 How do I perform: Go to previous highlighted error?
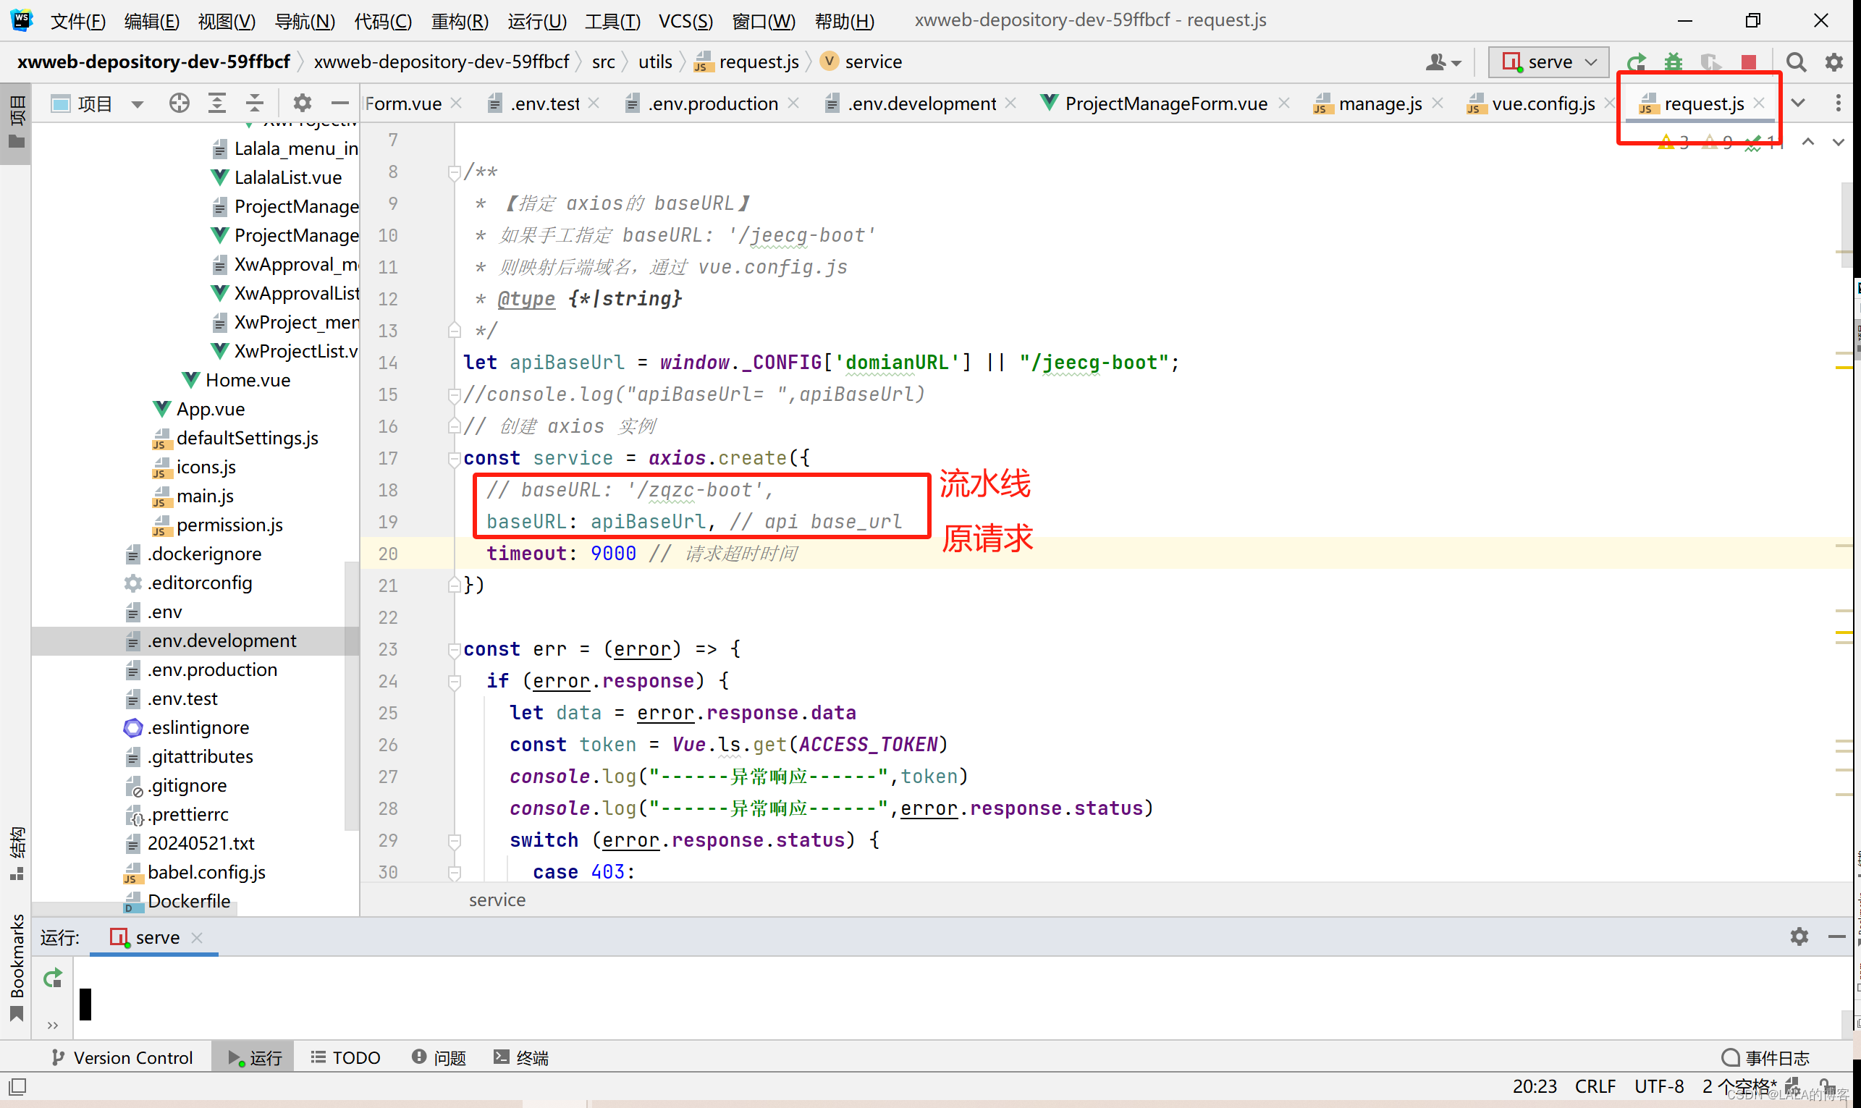tap(1808, 142)
